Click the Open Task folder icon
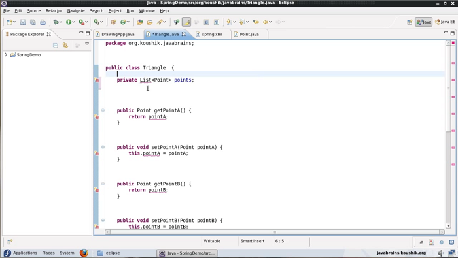The image size is (458, 258). click(x=150, y=22)
